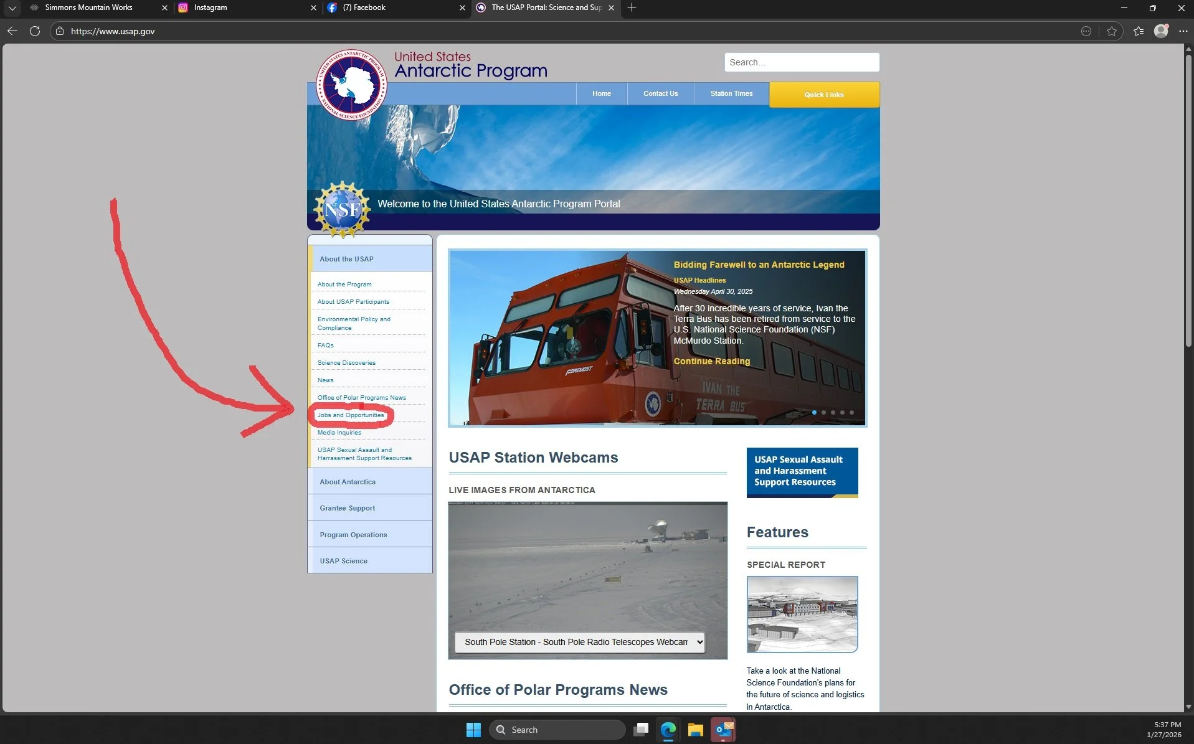Go to Home in site navigation

(x=601, y=93)
